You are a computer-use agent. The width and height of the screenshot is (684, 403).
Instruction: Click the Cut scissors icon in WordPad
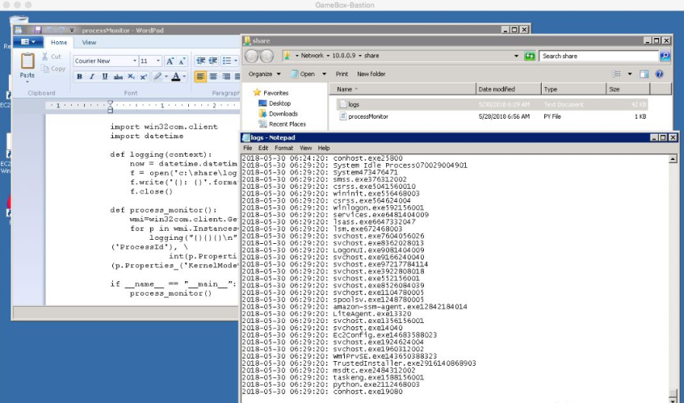[x=45, y=57]
